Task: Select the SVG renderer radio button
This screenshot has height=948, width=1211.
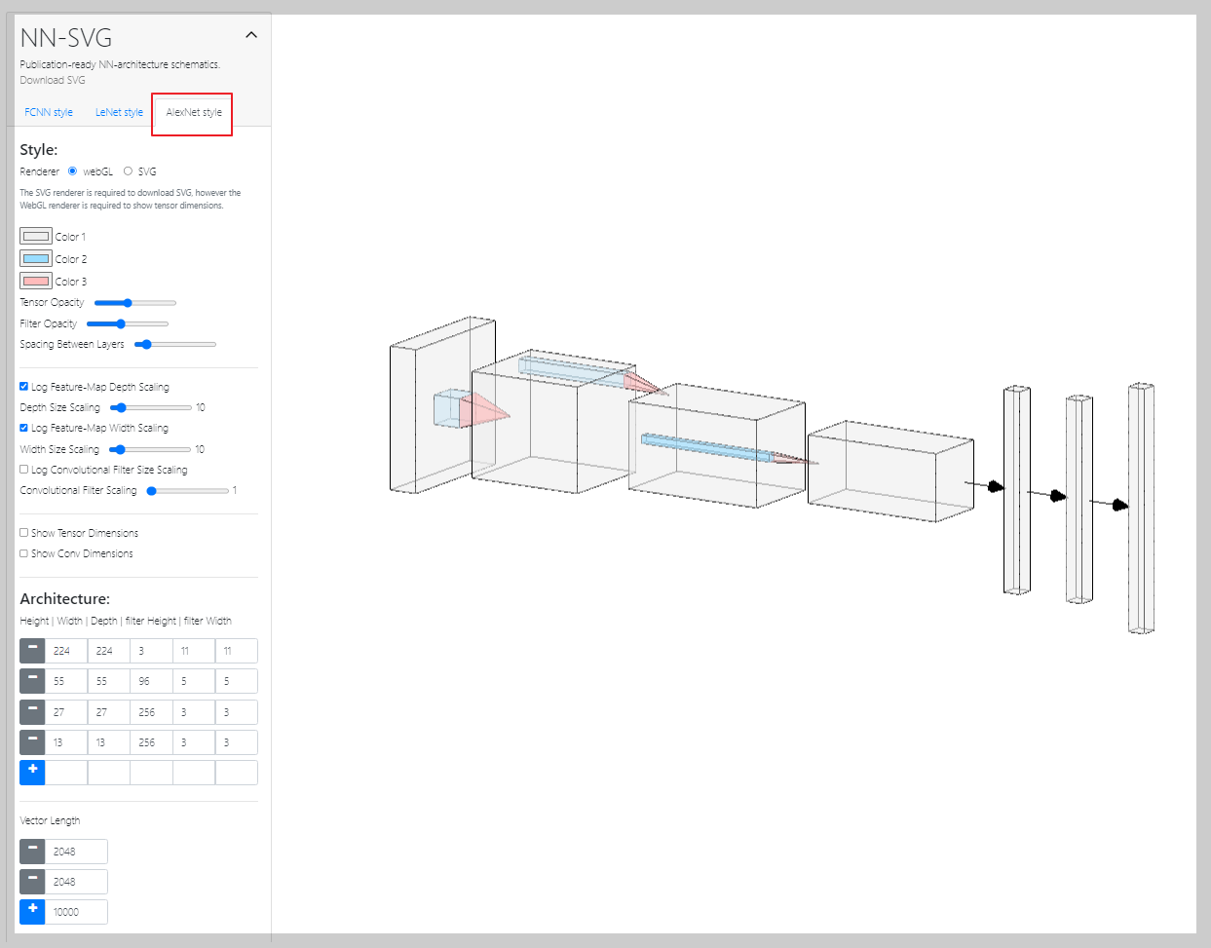Action: (x=128, y=171)
